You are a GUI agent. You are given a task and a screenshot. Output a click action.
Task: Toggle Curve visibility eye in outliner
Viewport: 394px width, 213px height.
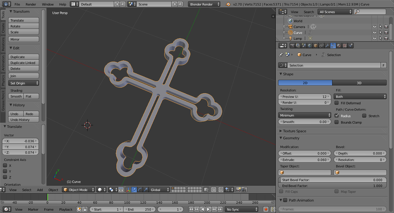click(x=375, y=33)
